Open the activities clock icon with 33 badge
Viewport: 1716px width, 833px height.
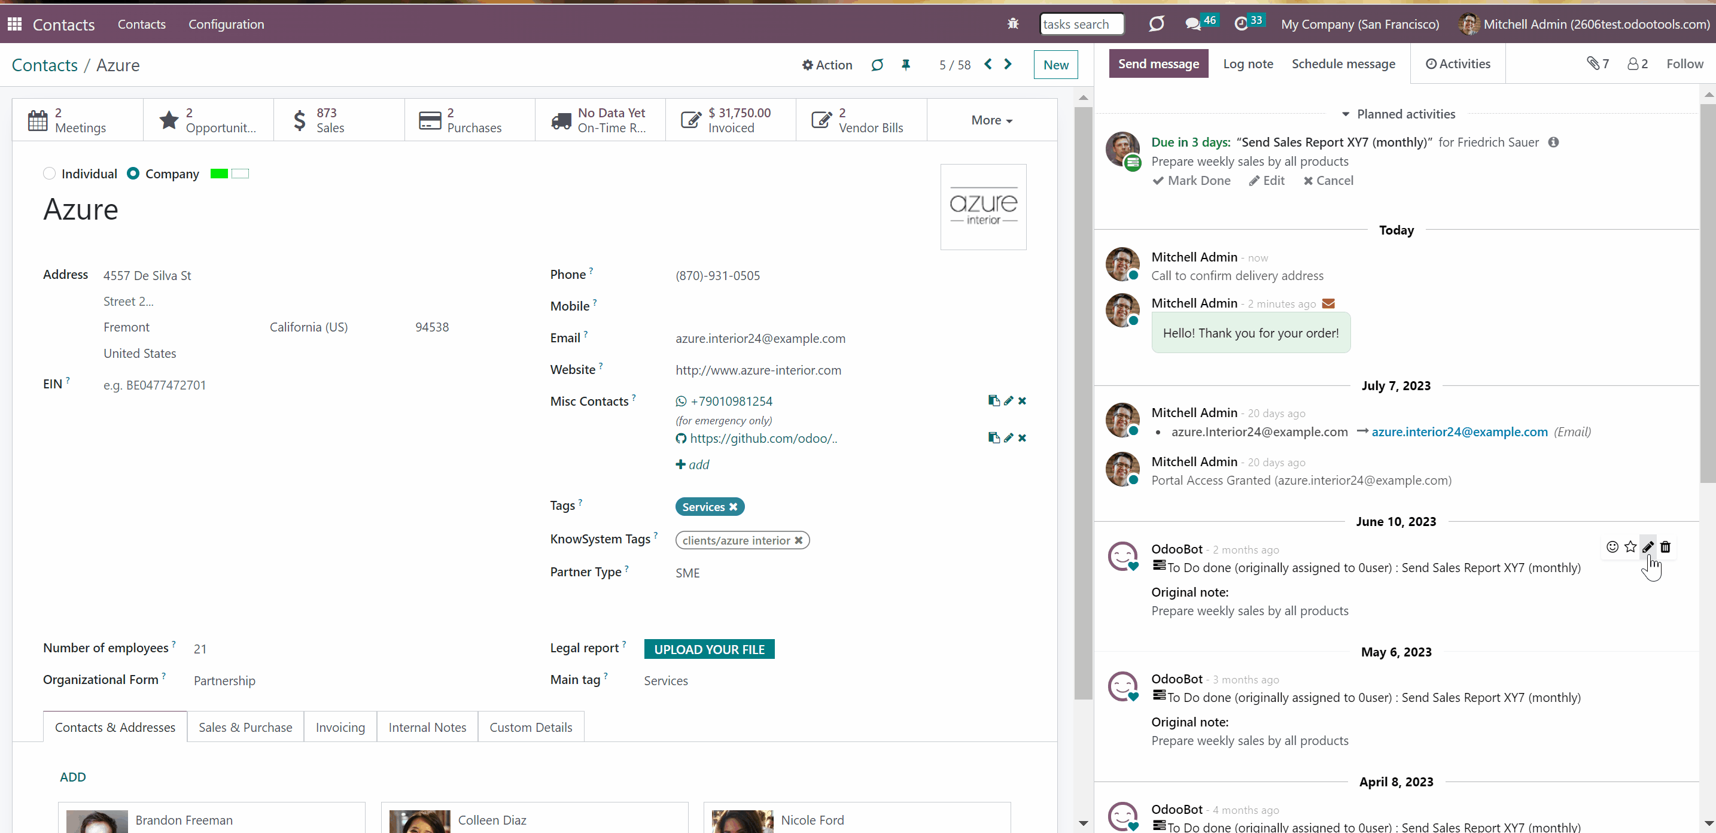[x=1248, y=24]
